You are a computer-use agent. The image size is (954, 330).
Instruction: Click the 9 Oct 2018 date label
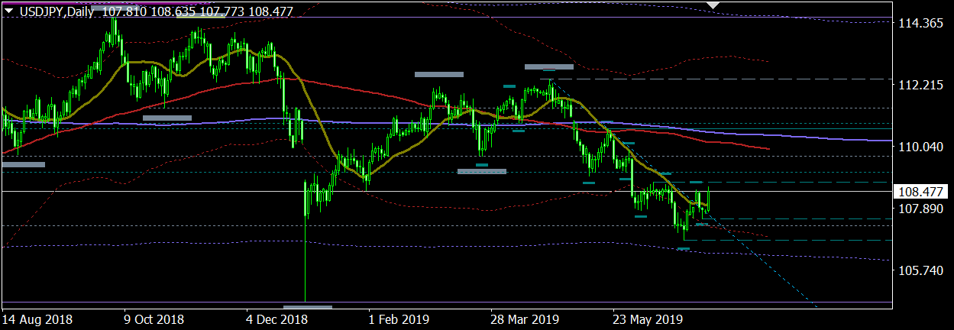(x=154, y=319)
